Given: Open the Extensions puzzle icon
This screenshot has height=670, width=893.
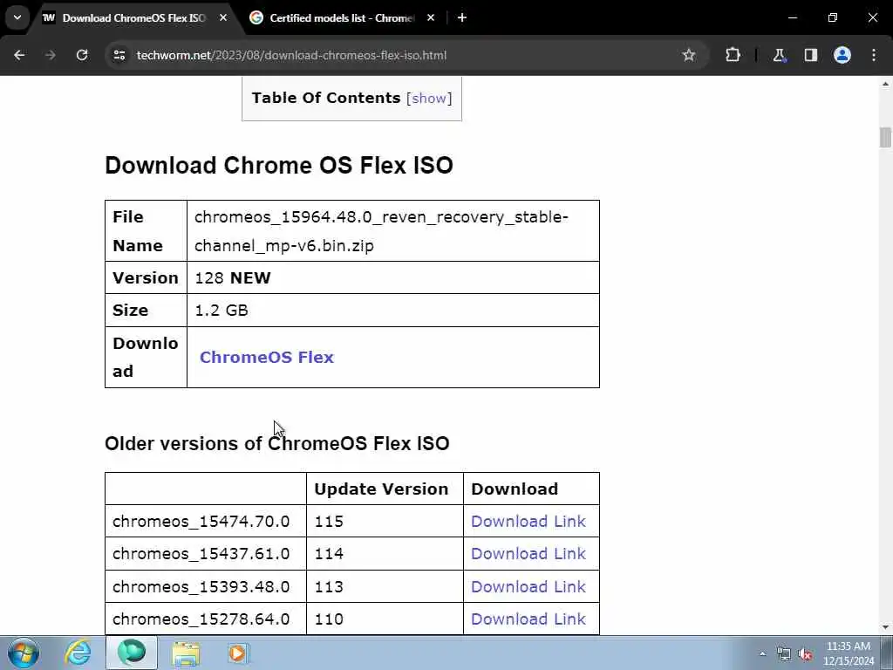Looking at the screenshot, I should pyautogui.click(x=733, y=55).
